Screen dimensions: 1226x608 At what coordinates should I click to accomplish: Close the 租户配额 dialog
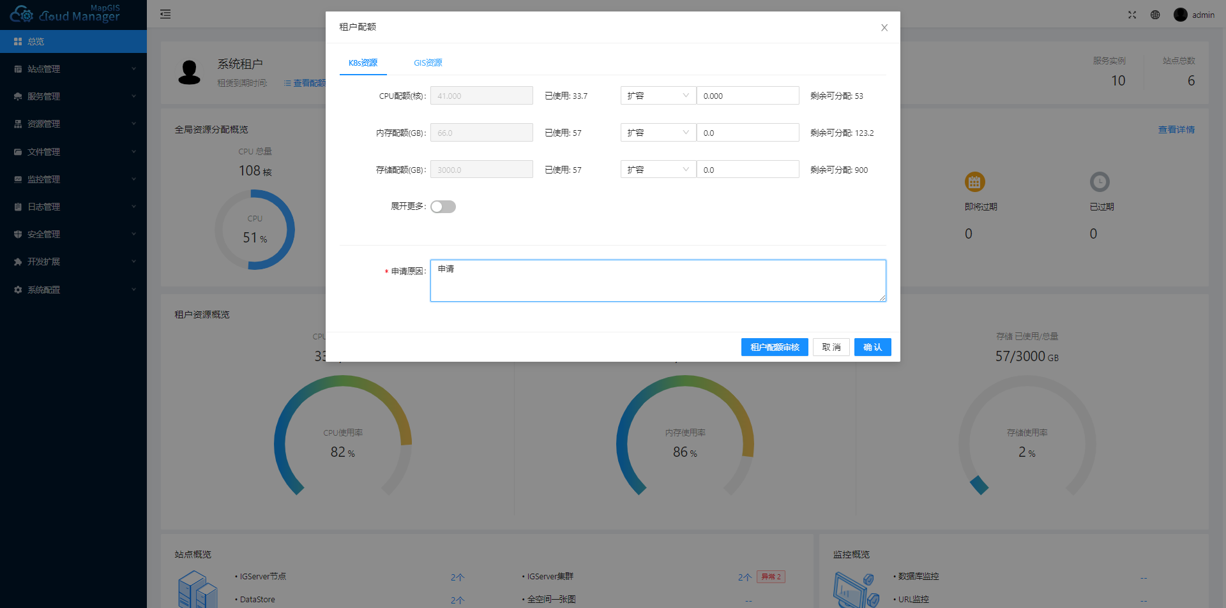click(x=884, y=27)
